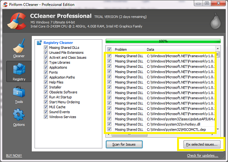The height and width of the screenshot is (162, 228).
Task: Click results list scroll down arrow
Action: pyautogui.click(x=218, y=129)
